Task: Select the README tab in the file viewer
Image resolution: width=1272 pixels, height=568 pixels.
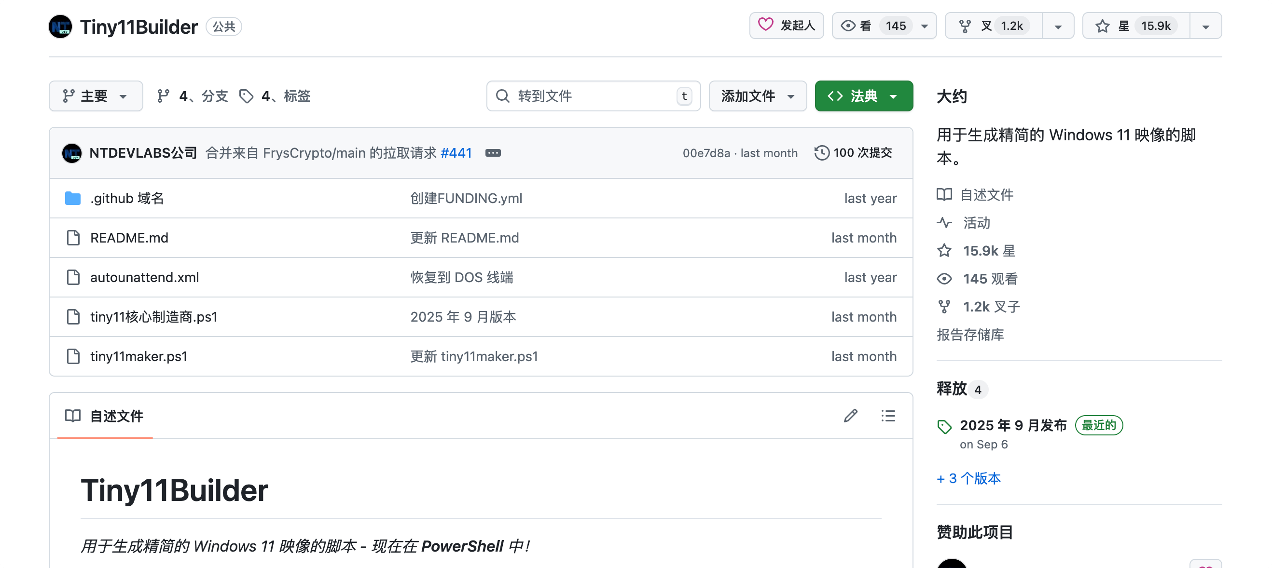Action: tap(105, 416)
